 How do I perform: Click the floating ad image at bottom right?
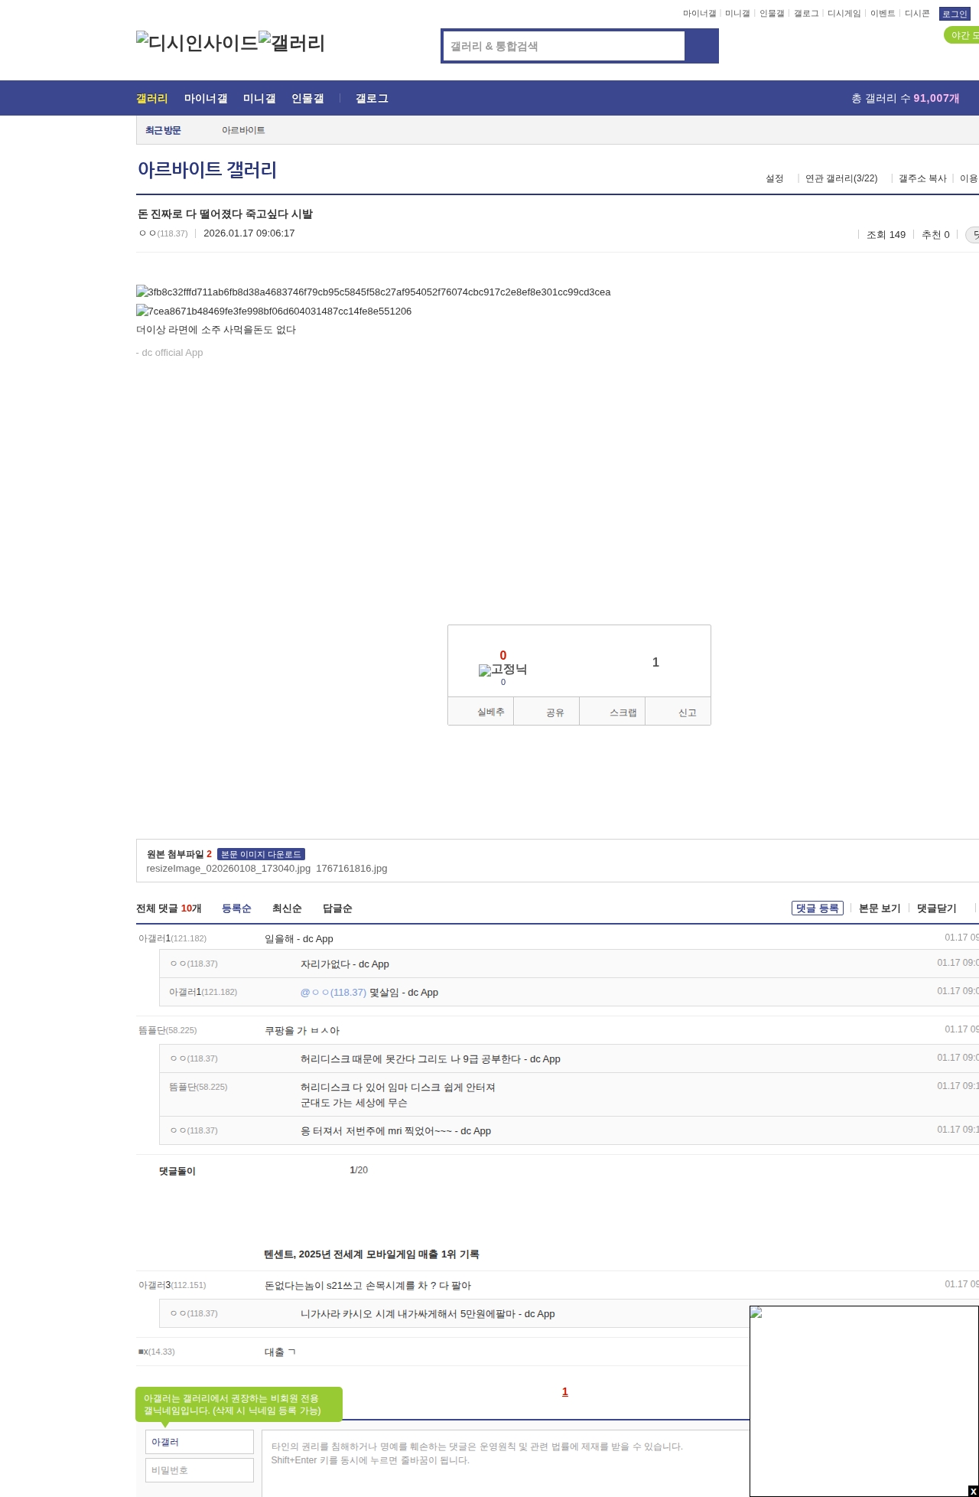(x=864, y=1401)
